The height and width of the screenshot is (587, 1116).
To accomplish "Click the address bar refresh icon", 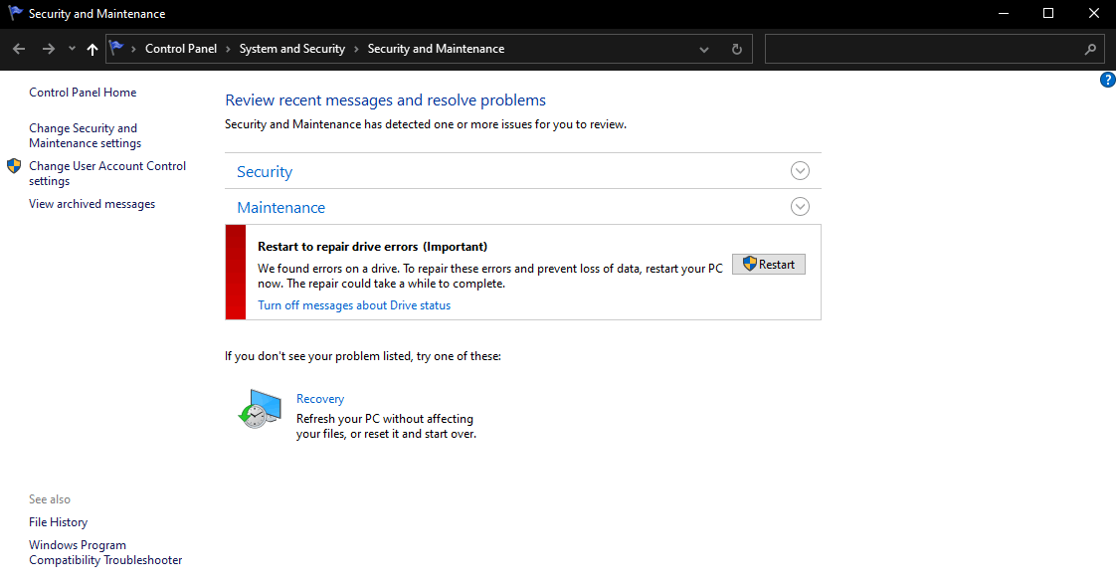I will pyautogui.click(x=736, y=49).
